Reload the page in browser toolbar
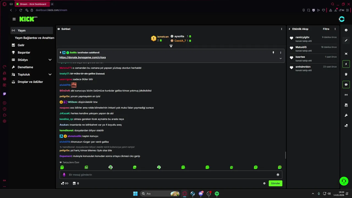 [21, 10]
